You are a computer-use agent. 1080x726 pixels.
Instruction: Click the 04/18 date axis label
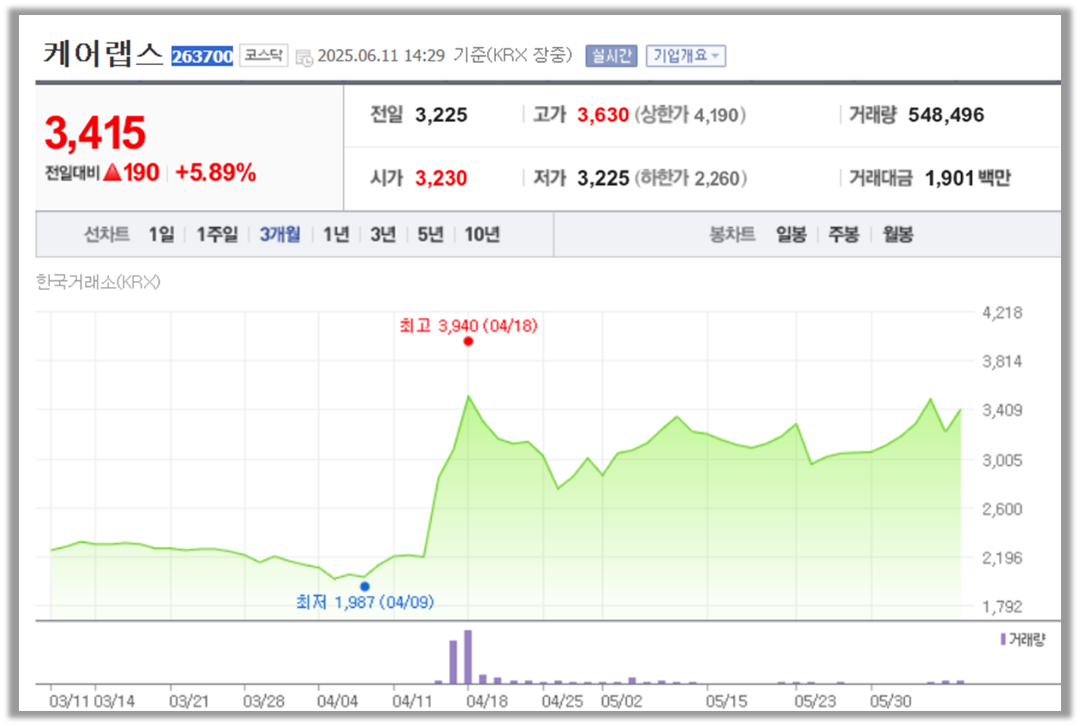(487, 702)
